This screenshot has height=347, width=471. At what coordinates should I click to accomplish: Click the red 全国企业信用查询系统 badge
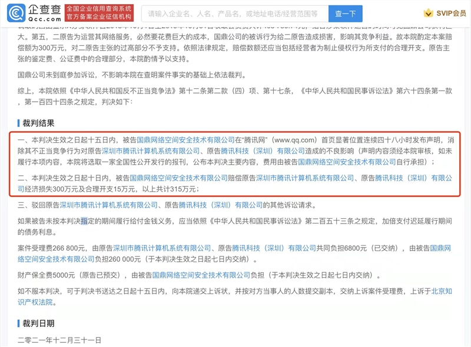(98, 12)
